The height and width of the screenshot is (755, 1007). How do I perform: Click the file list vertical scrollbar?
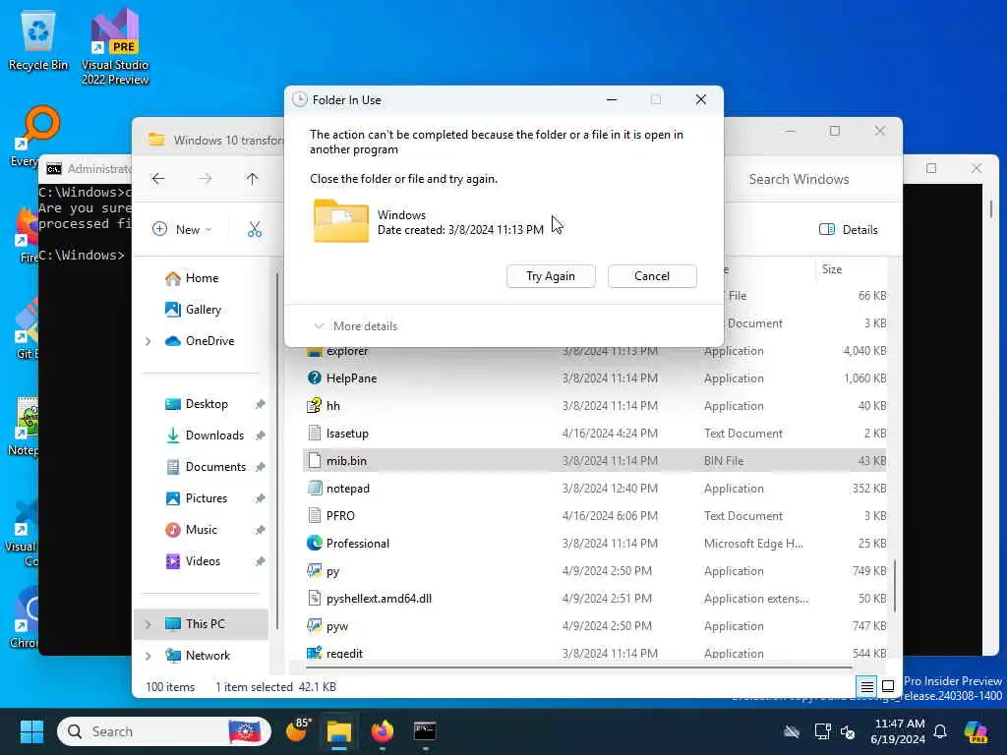[x=895, y=586]
